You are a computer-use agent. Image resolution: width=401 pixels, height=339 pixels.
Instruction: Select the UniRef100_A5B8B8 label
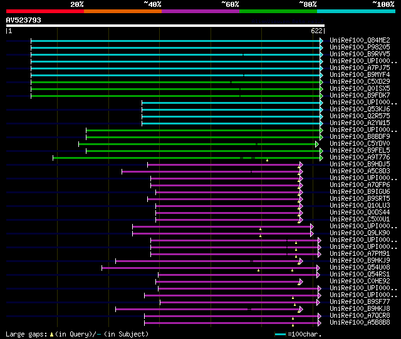(360, 323)
